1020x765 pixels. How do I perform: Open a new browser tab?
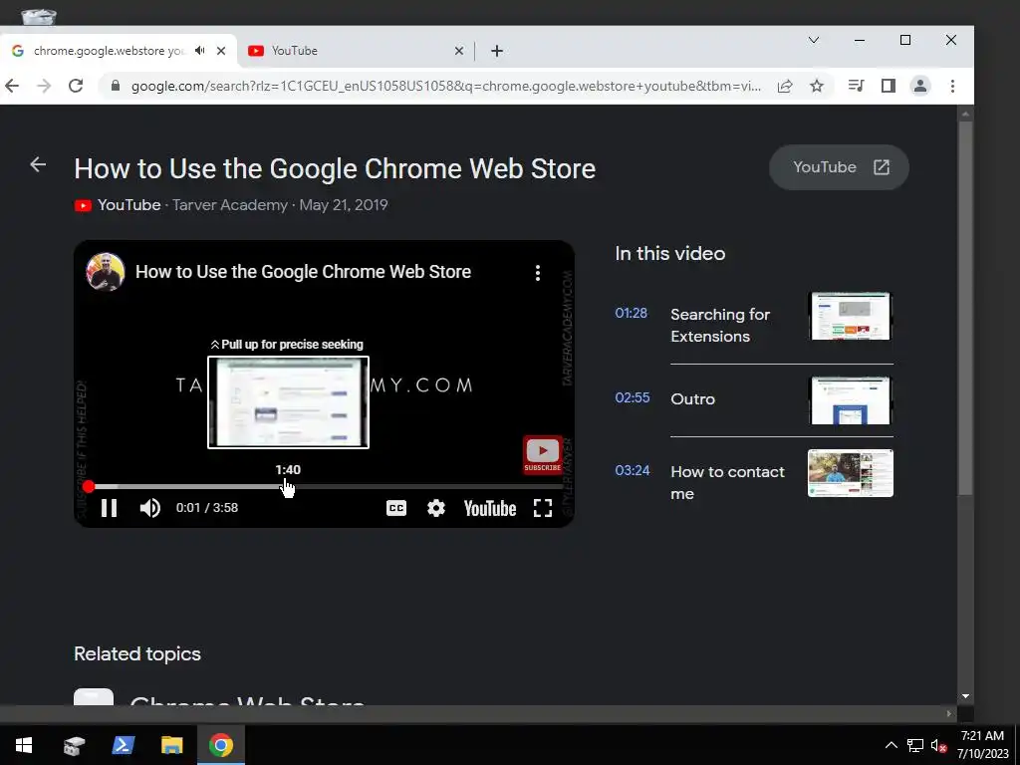coord(497,51)
